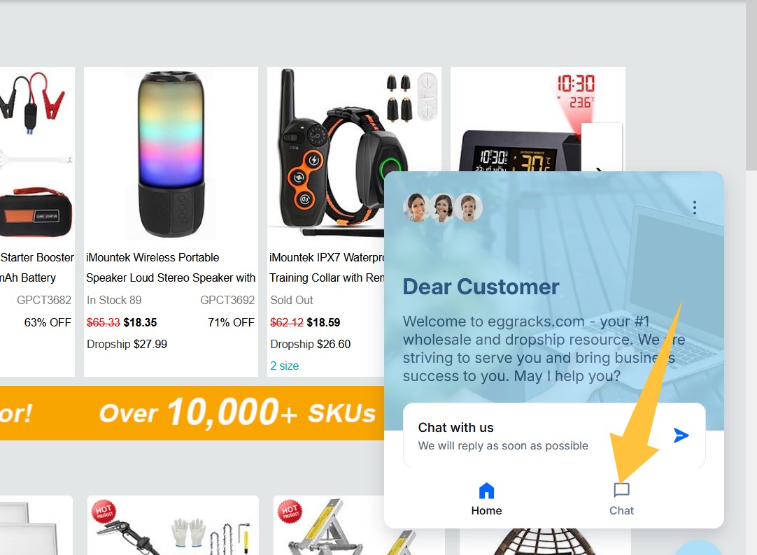Viewport: 757px width, 555px height.
Task: Open iMountek Wireless Portable Speaker title
Action: pyautogui.click(x=171, y=268)
